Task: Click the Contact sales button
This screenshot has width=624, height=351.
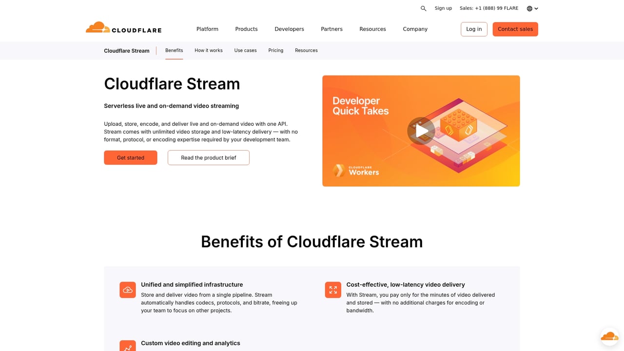Action: pos(515,29)
